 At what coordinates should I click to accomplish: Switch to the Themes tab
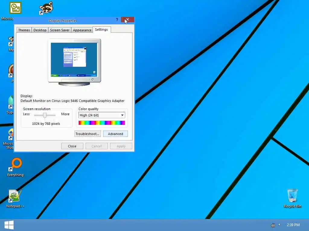(x=24, y=30)
